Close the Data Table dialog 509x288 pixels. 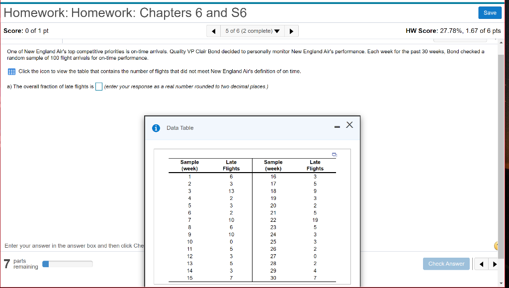(x=349, y=125)
